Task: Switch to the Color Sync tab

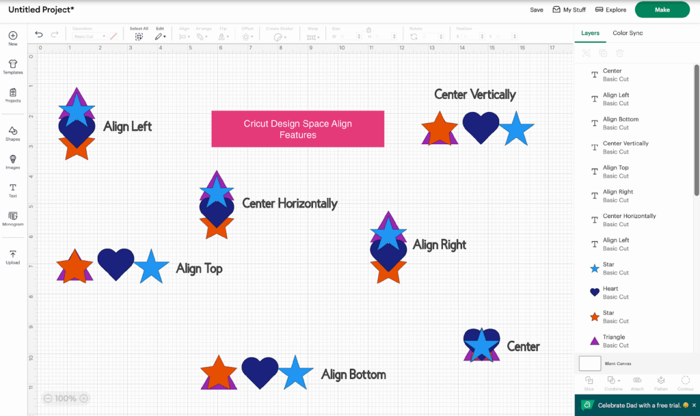Action: pyautogui.click(x=628, y=33)
